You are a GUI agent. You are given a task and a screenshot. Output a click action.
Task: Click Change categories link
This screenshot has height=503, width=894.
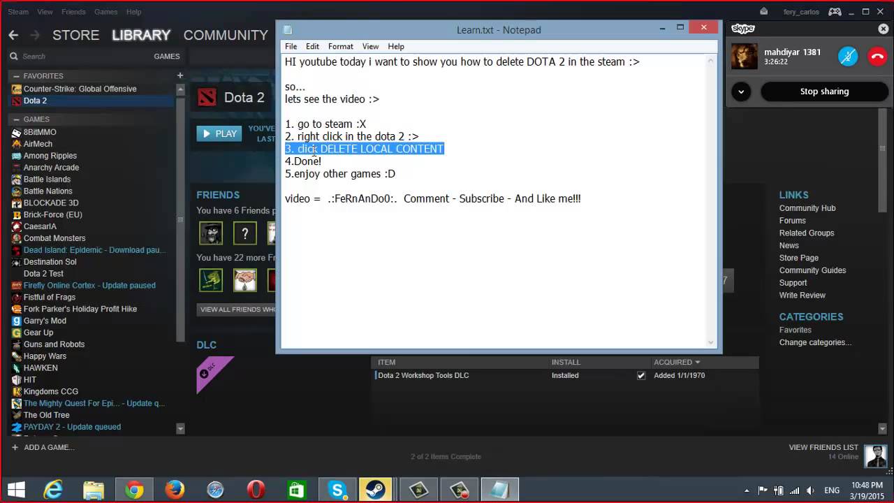point(815,342)
